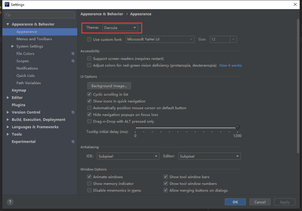Expand Languages & Frameworks node
The height and width of the screenshot is (211, 302).
click(8, 127)
